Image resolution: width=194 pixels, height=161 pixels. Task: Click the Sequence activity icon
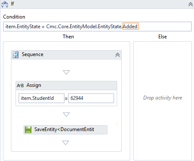[16, 55]
